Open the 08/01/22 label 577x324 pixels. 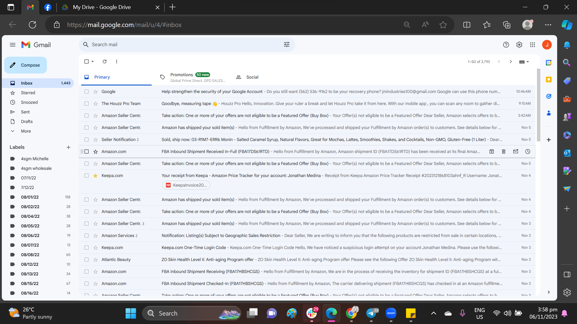point(30,197)
